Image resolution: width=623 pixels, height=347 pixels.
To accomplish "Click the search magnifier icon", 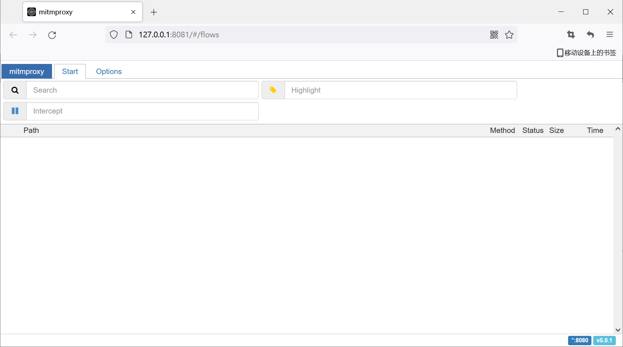I will [x=15, y=90].
